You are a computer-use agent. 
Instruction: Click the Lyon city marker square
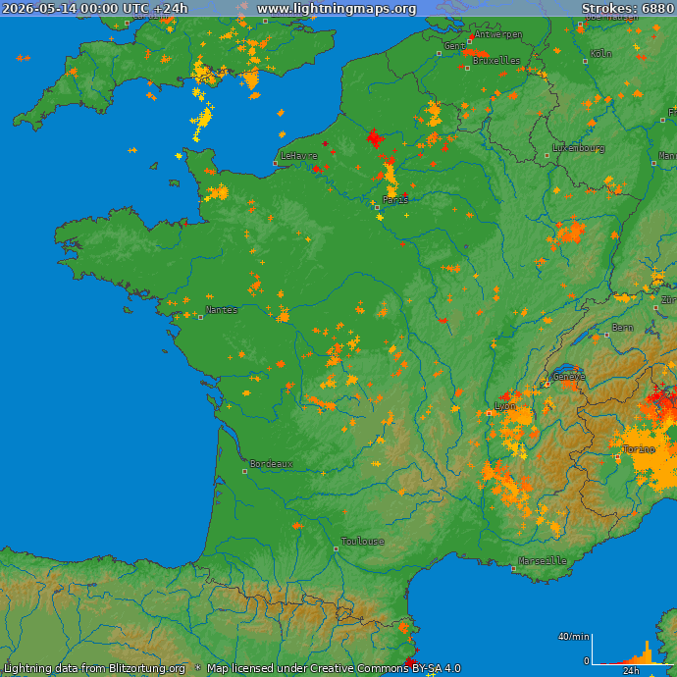489,413
